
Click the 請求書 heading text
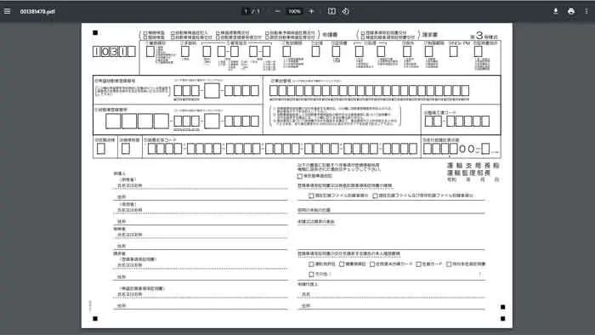pyautogui.click(x=430, y=35)
